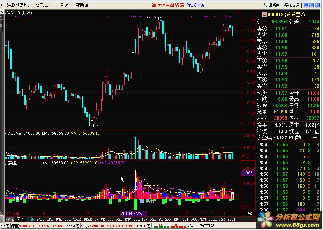323x230 pixels.
Task: Switch to the BOLL indicator
Action: (212, 219)
